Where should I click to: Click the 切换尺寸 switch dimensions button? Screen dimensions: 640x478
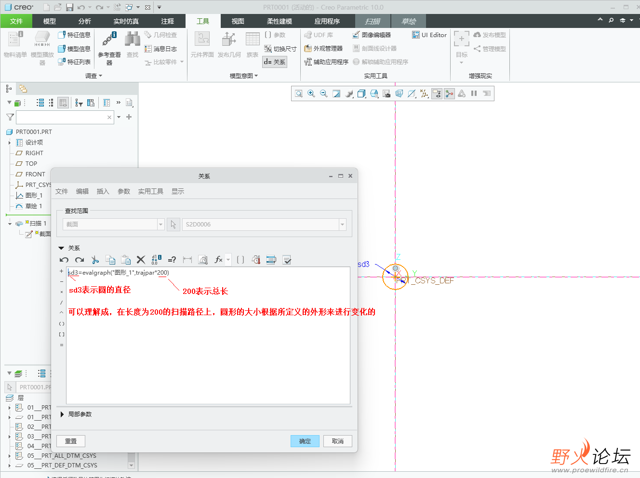280,49
